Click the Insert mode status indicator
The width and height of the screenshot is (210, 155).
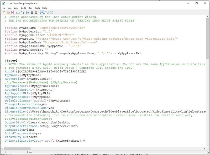[x=30, y=152]
